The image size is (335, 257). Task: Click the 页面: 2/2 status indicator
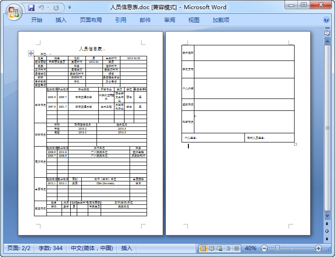(19, 248)
